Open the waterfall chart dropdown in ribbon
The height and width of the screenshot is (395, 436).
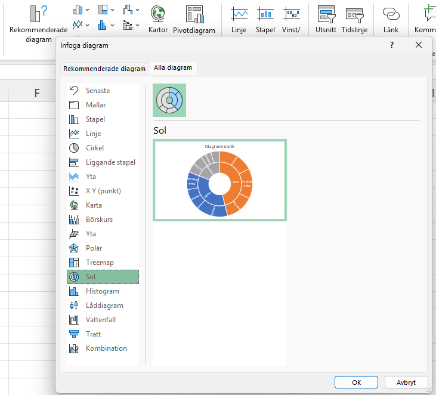(x=138, y=10)
